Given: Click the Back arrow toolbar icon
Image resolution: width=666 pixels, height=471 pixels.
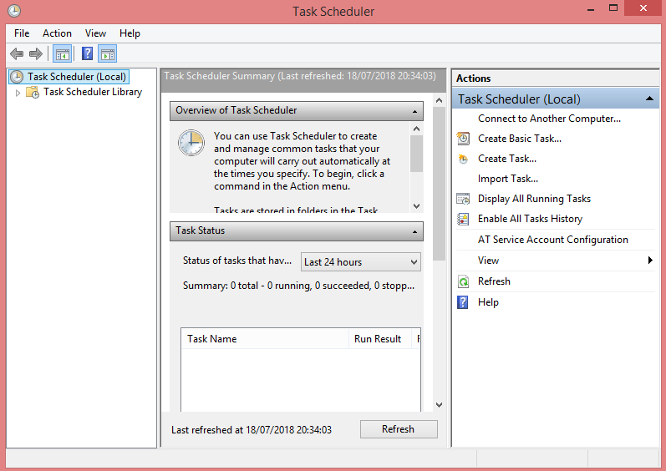Looking at the screenshot, I should click(x=17, y=54).
